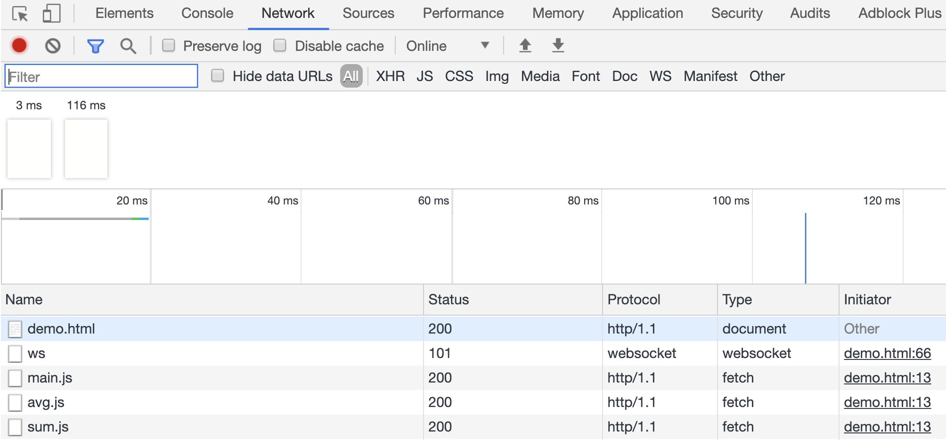Toggle the device toolbar icon
This screenshot has height=440, width=946.
tap(51, 14)
